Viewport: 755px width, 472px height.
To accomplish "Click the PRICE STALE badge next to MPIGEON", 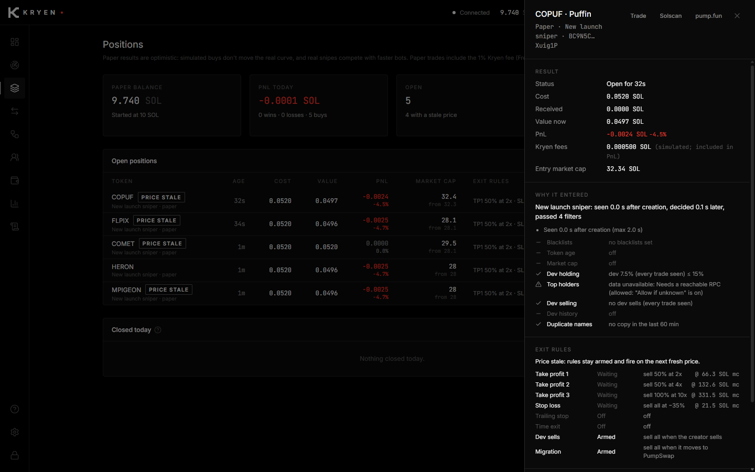I will pos(169,289).
